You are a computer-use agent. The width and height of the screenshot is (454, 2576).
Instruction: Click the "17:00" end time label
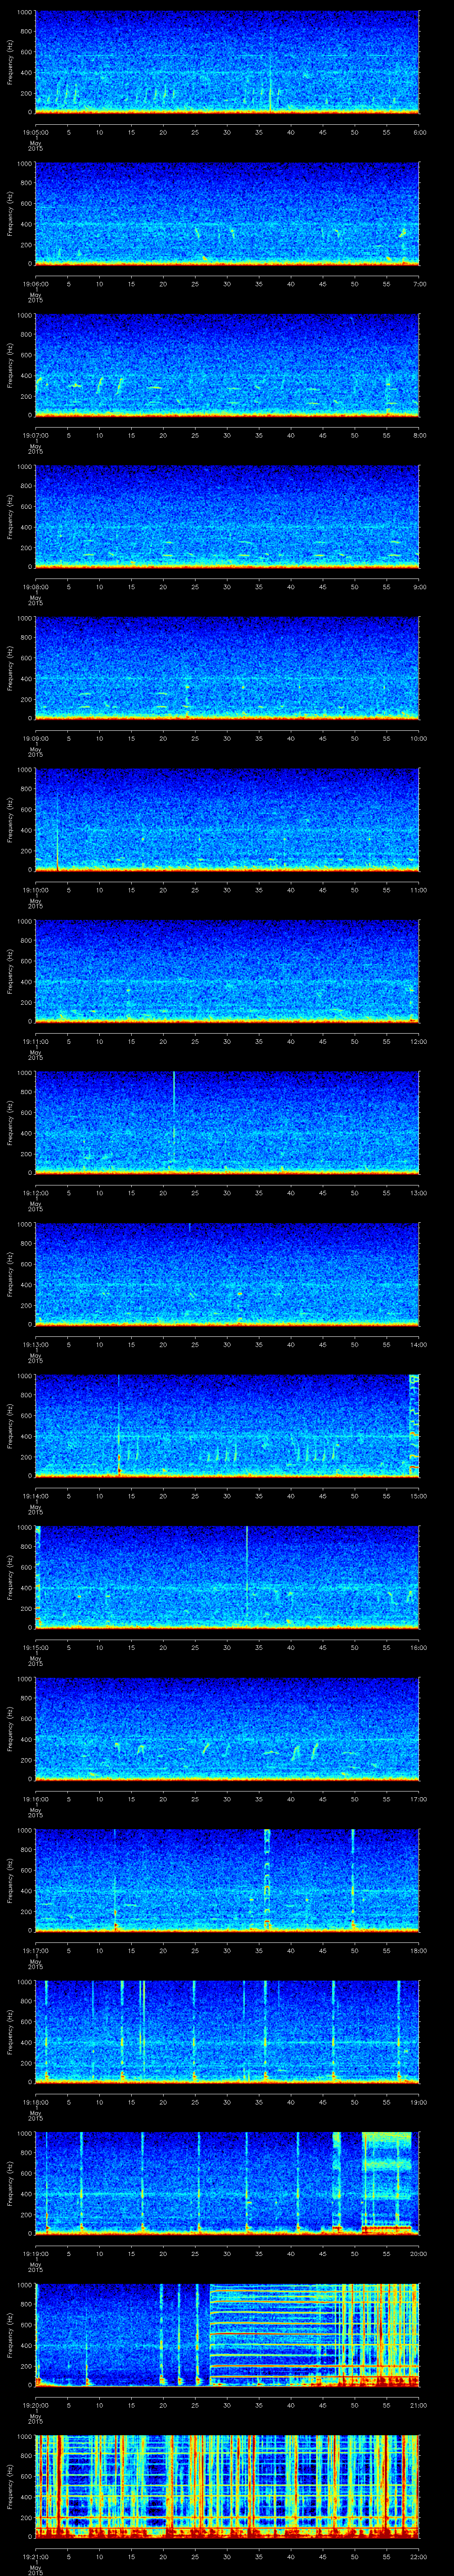coord(418,1799)
